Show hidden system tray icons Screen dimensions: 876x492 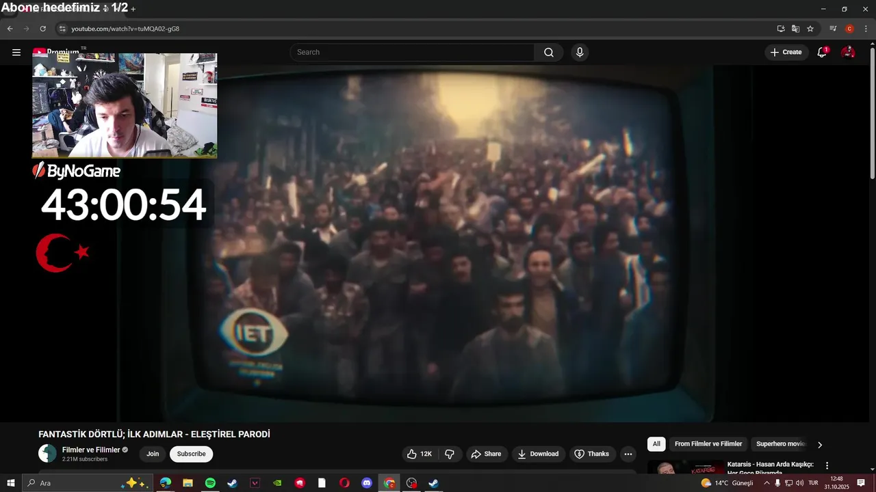(766, 483)
